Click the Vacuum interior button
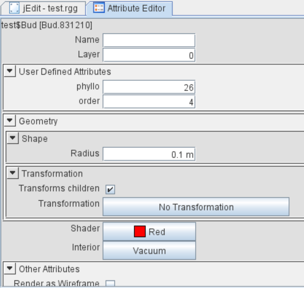Image resolution: width=304 pixels, height=288 pixels. click(x=149, y=251)
